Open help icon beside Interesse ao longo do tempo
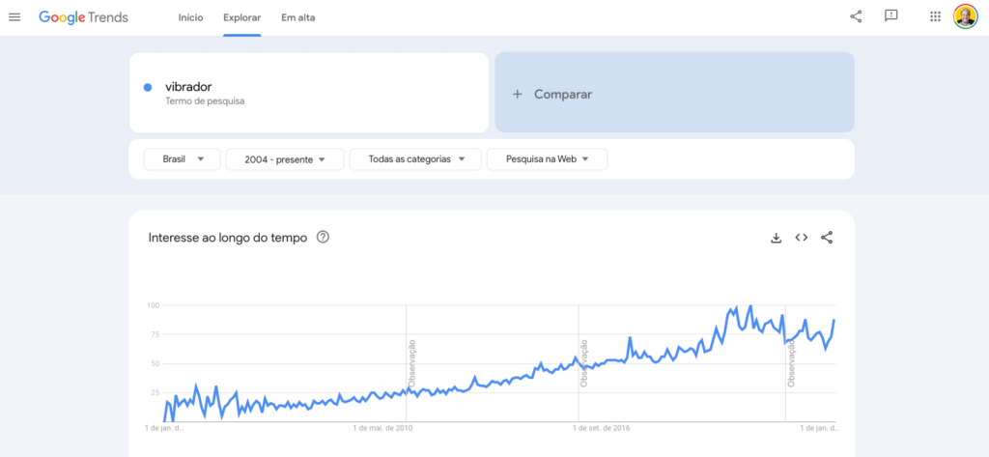 pos(323,238)
